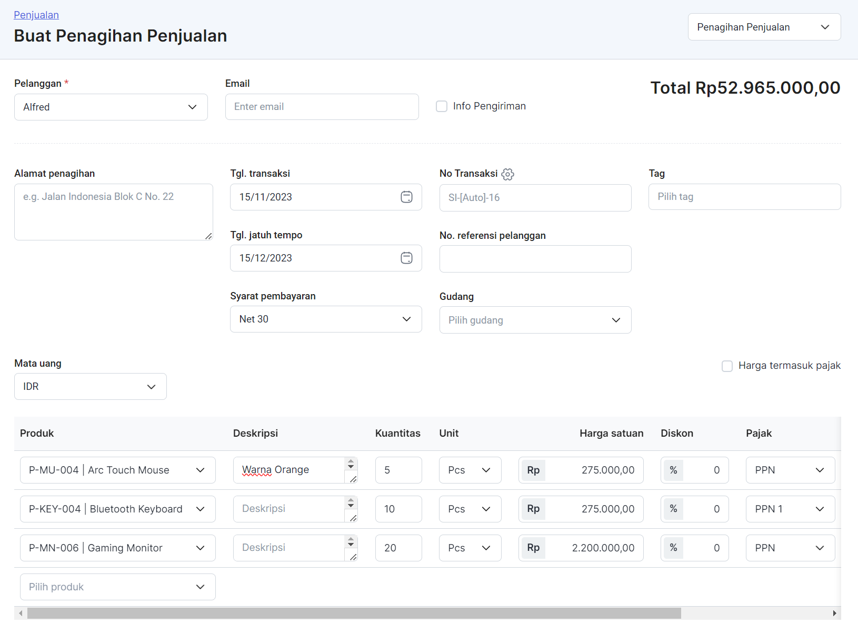
Task: Go to the Penjualan breadcrumb link
Action: (x=36, y=15)
